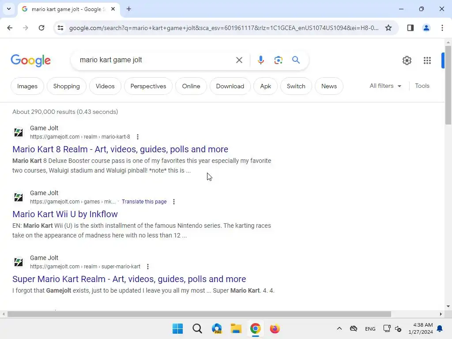Submit search with magnifying glass icon
Viewport: 452px width, 339px height.
pos(296,60)
